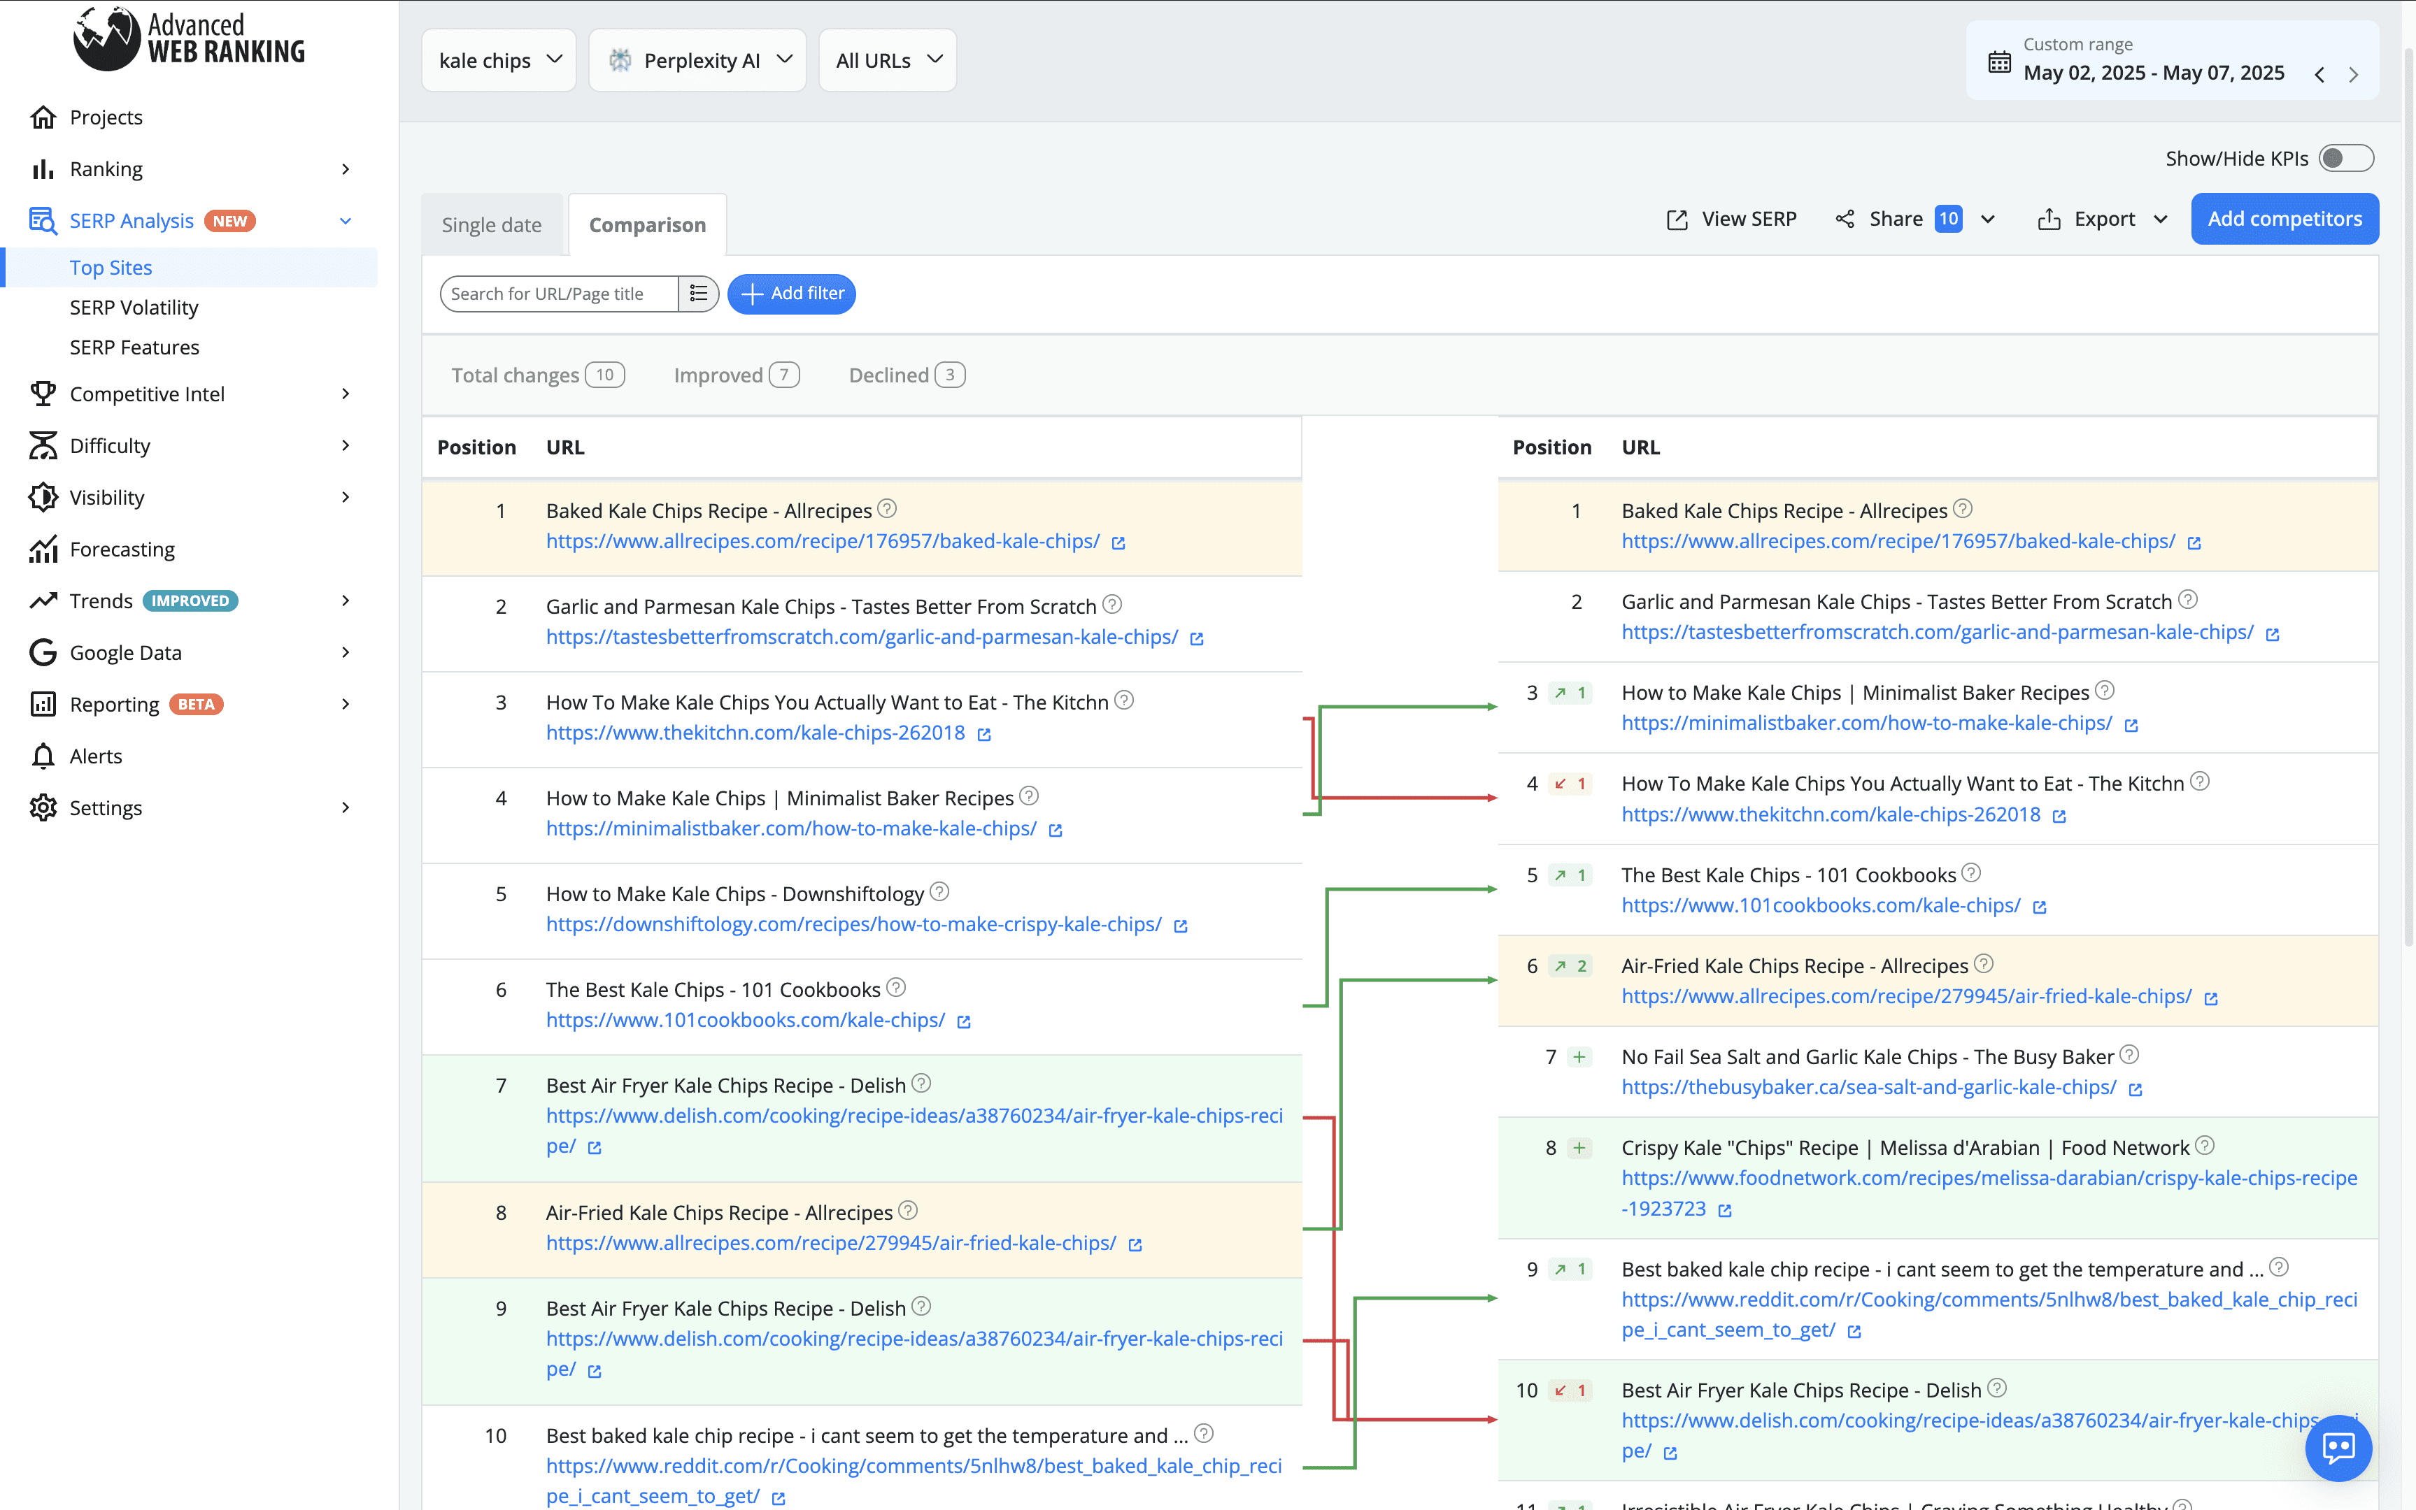Screen dimensions: 2416x1510
Task: Click the help icon beside The Busy Baker title
Action: point(2129,1055)
